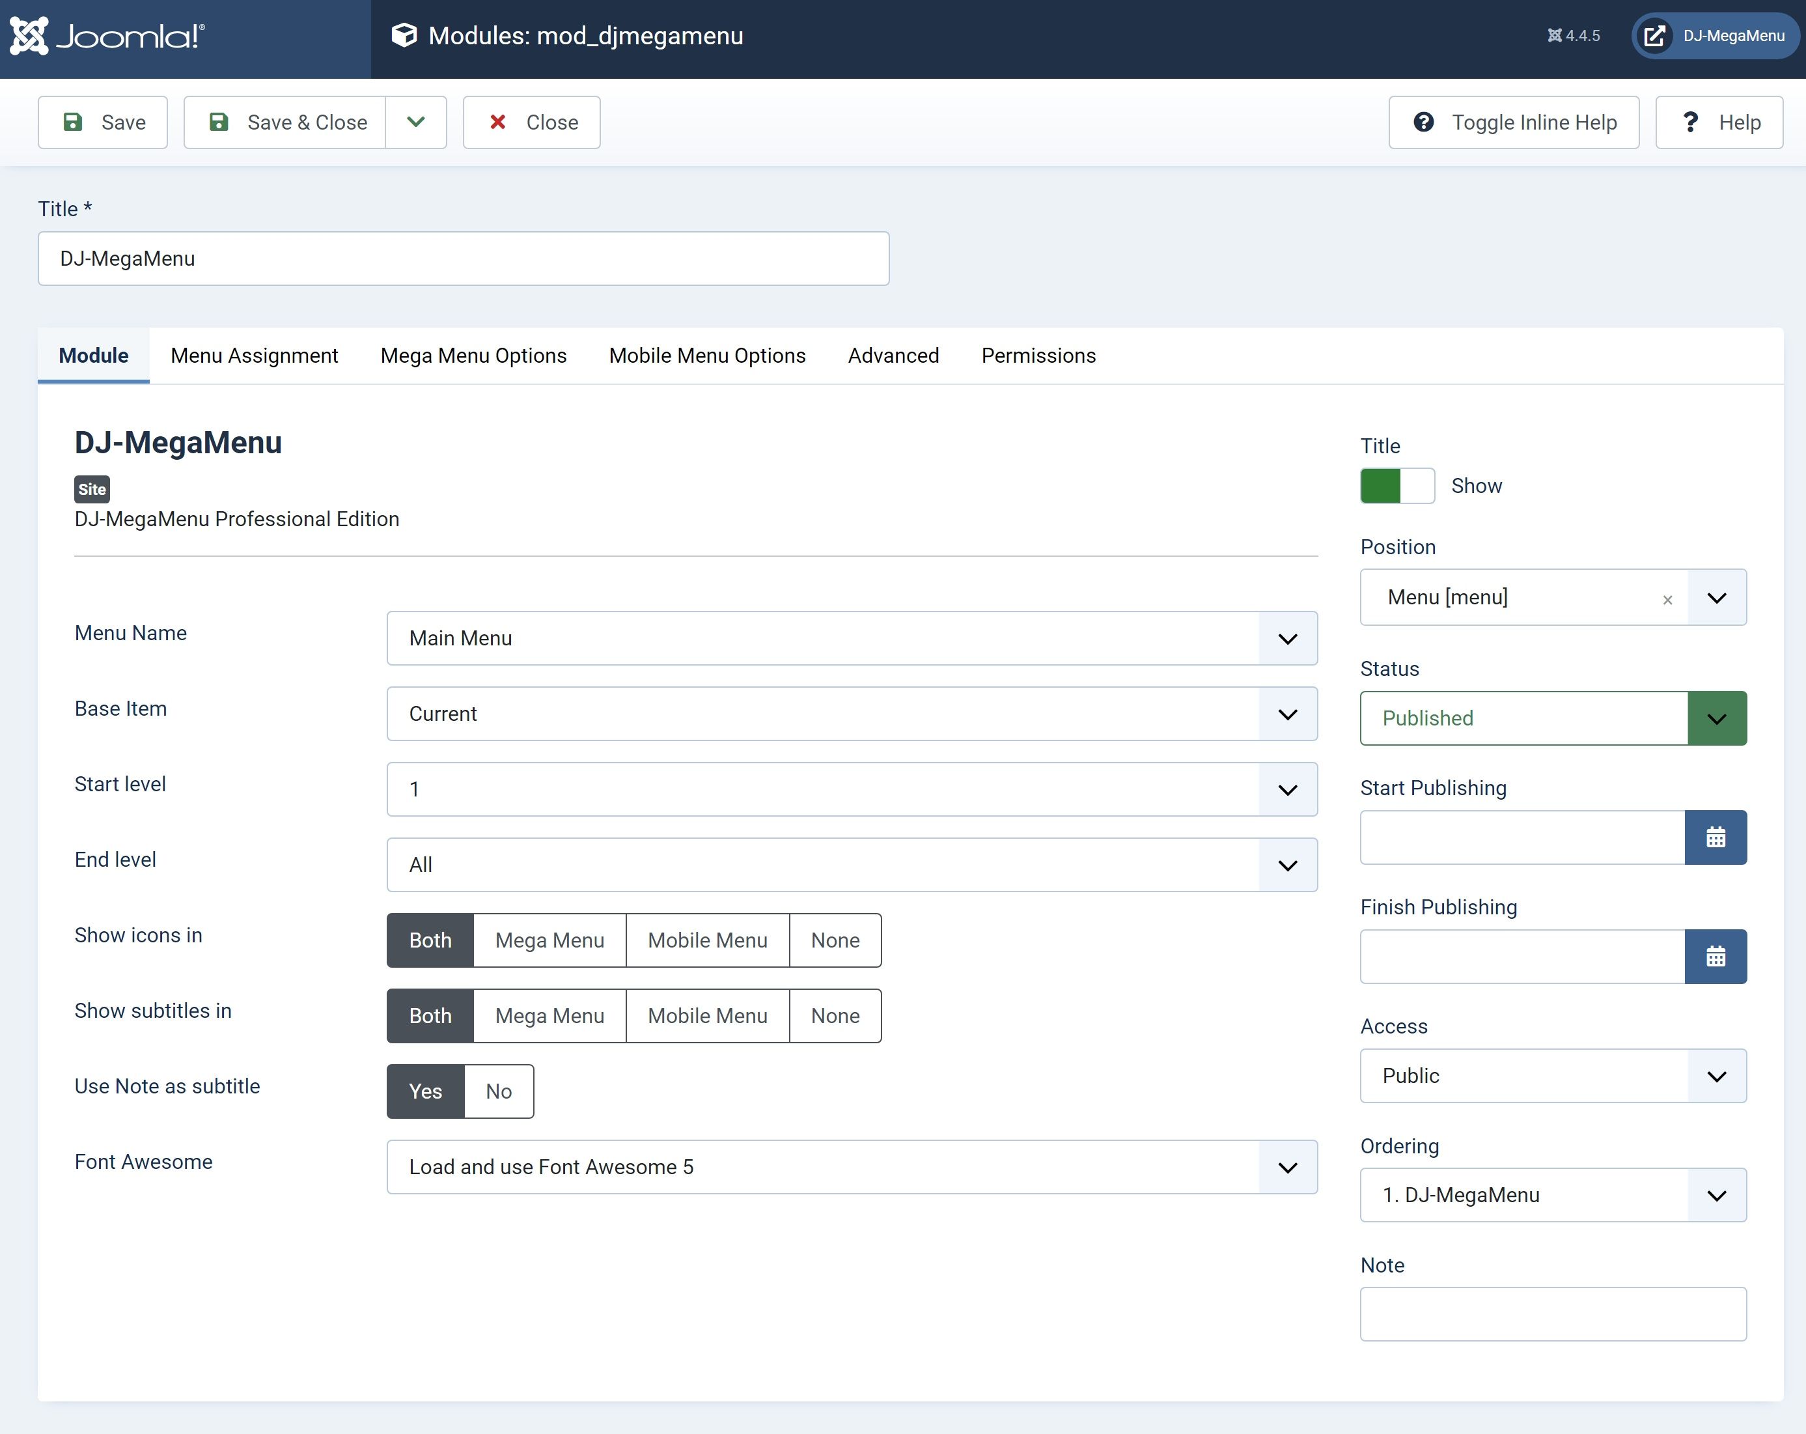Open the Start level dropdown

point(852,789)
